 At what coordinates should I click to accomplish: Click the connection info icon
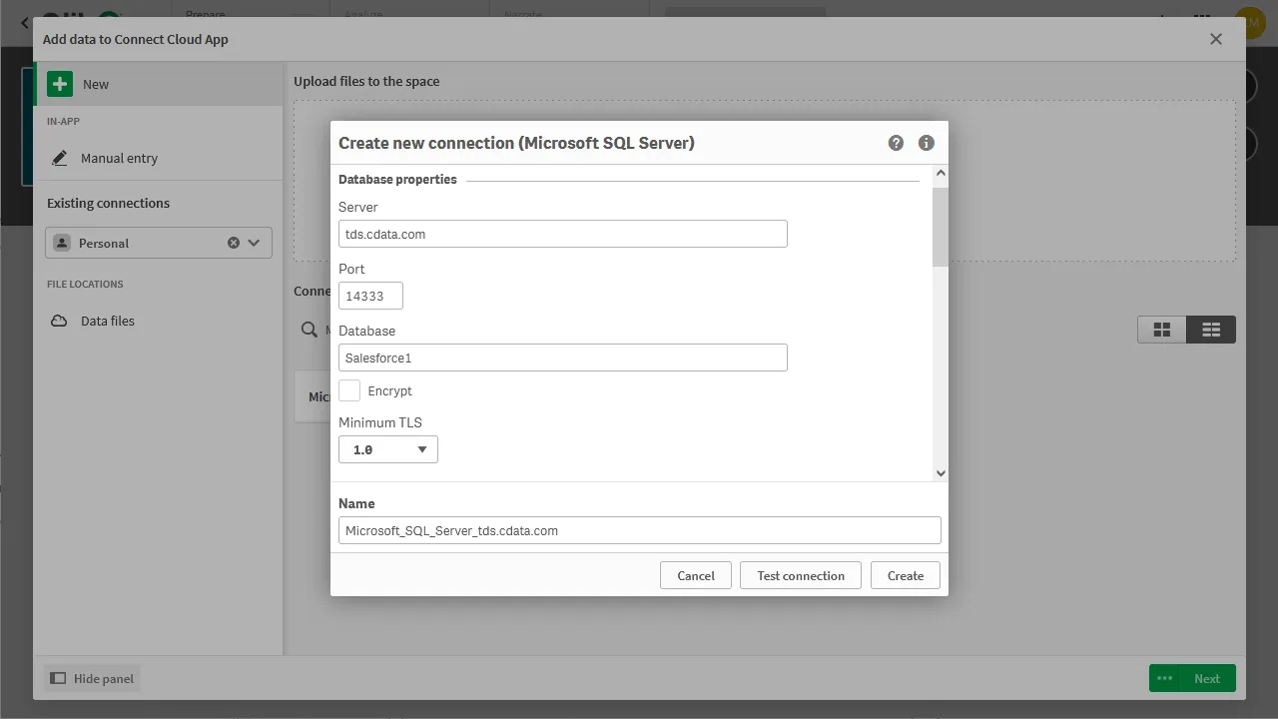(926, 143)
